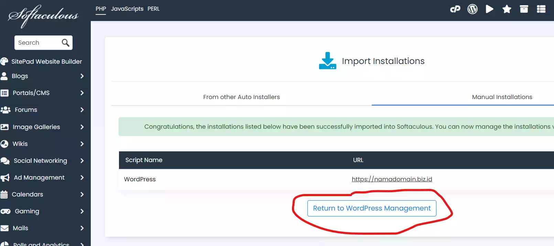The height and width of the screenshot is (246, 554).
Task: Open the Blogs category label
Action: click(x=20, y=76)
